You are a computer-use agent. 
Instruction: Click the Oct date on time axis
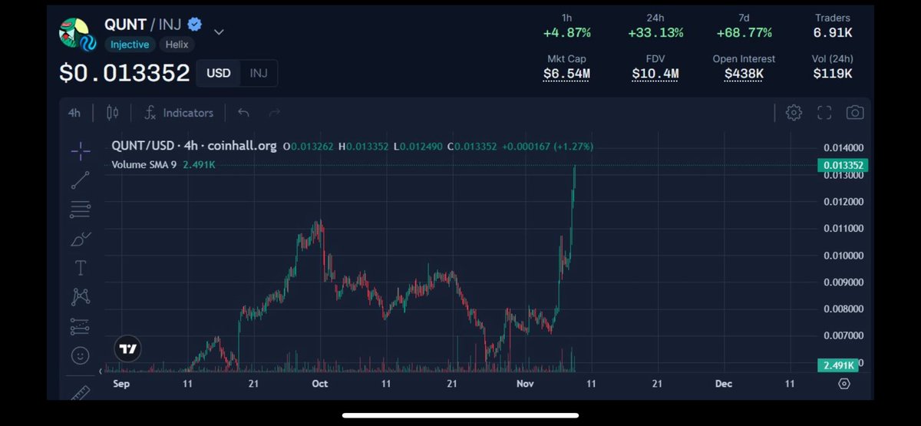click(x=320, y=383)
